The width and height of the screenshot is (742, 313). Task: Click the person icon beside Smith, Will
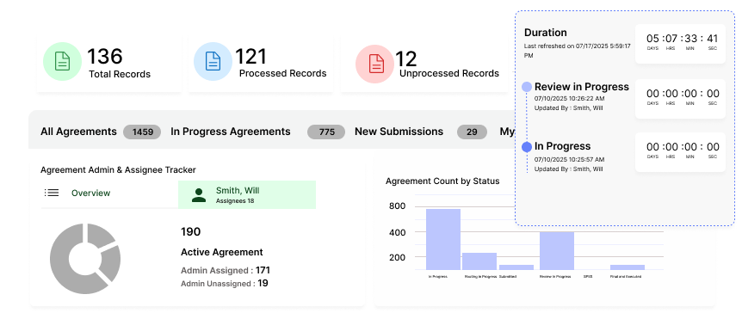(199, 195)
